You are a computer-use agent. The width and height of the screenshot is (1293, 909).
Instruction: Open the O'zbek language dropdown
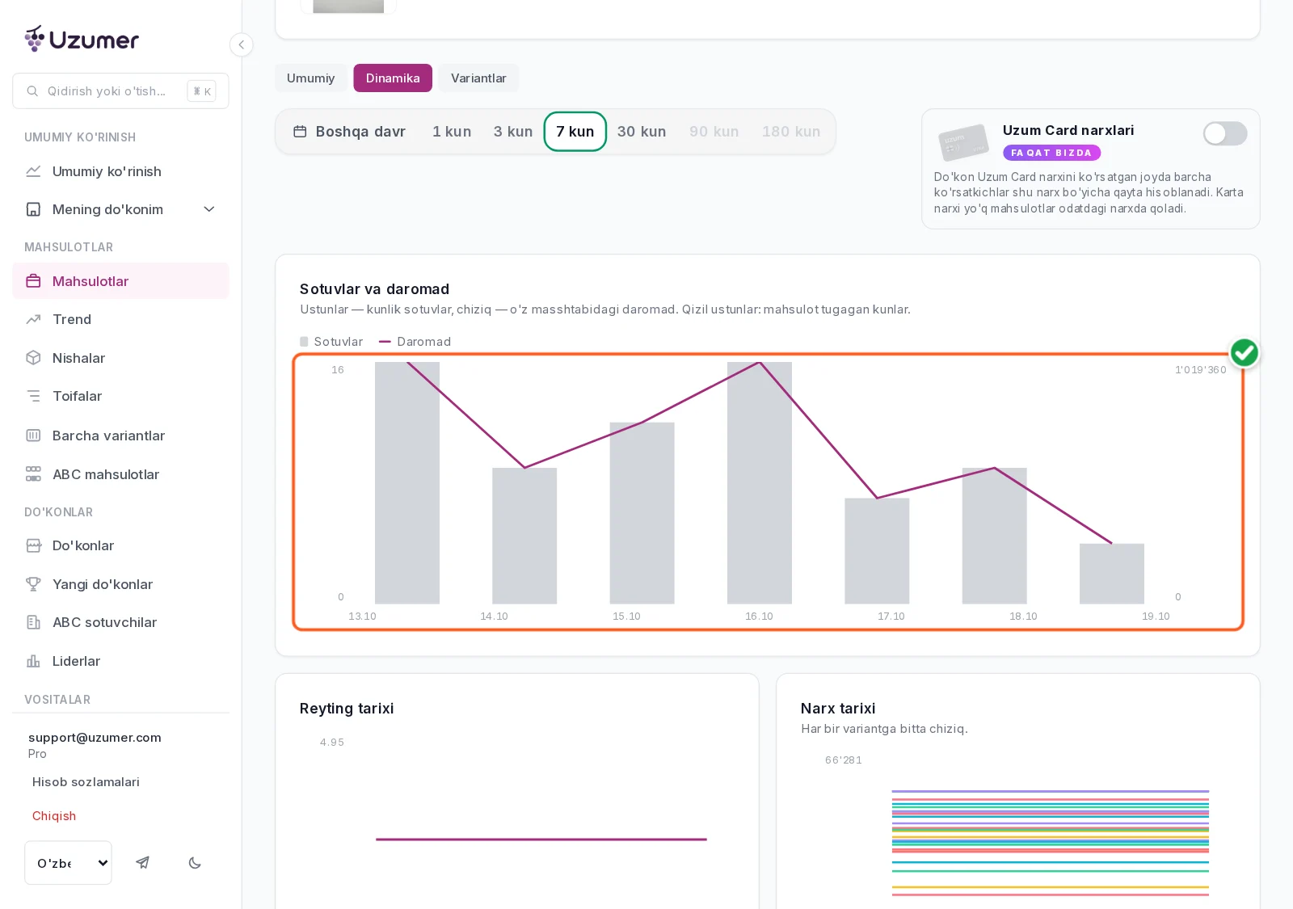69,863
